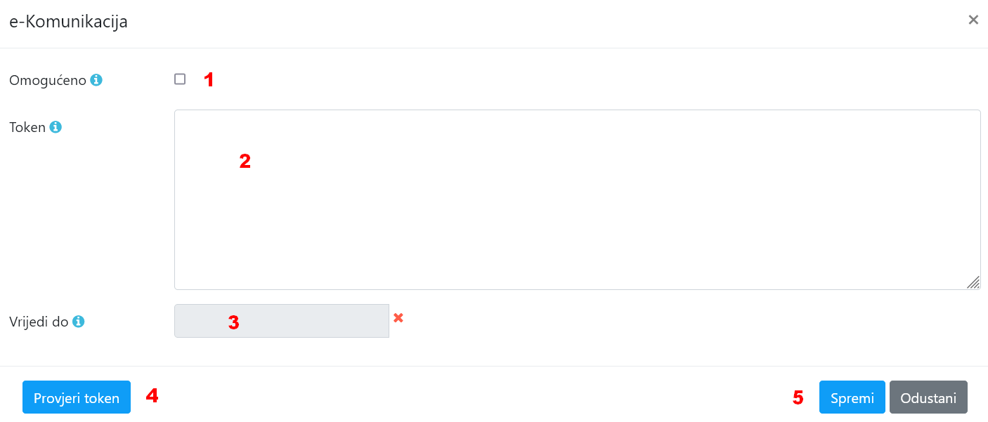Click the Token textarea resize handle
988x422 pixels.
pos(973,282)
